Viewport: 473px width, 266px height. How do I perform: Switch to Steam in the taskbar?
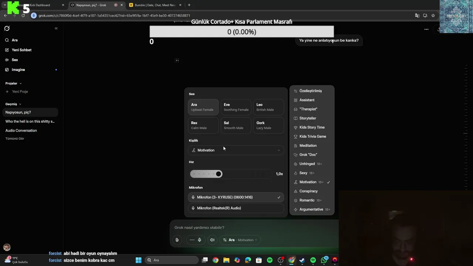coord(302,260)
